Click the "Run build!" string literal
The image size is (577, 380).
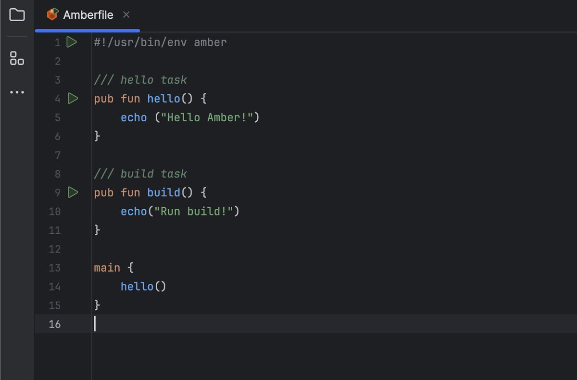click(193, 211)
